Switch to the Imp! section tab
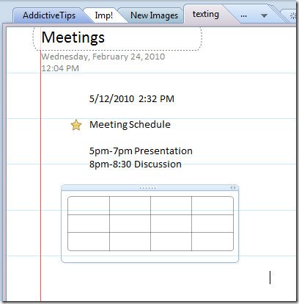The height and width of the screenshot is (304, 299). (x=104, y=15)
